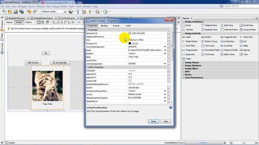The image size is (259, 145).
Task: Select the Panel palette item
Action: [x=187, y=25]
